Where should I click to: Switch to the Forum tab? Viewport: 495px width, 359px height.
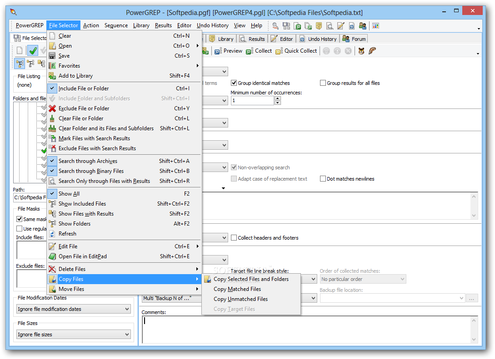click(x=355, y=39)
